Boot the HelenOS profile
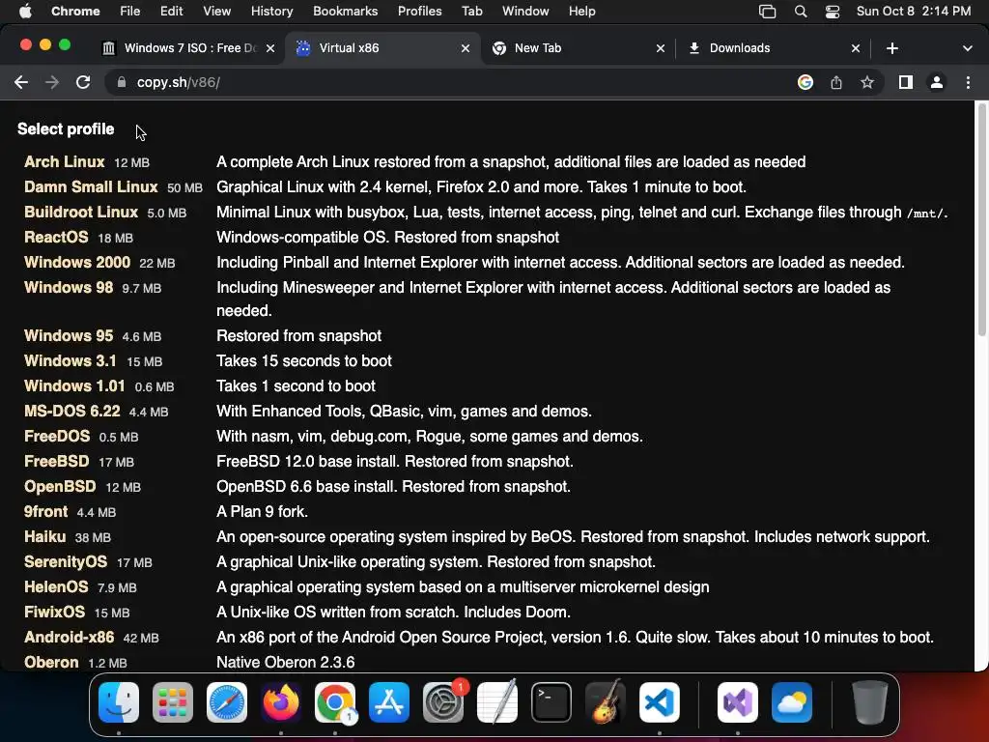The height and width of the screenshot is (742, 989). 56,587
